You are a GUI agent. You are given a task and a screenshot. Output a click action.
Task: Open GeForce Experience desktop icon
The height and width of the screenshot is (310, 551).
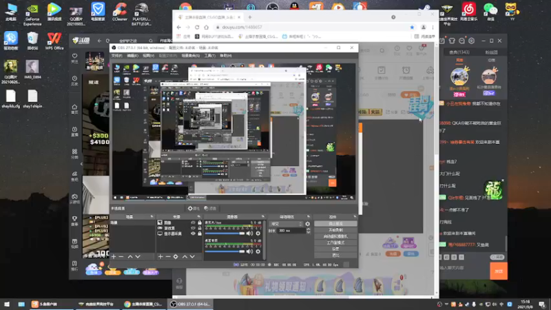[x=32, y=14]
